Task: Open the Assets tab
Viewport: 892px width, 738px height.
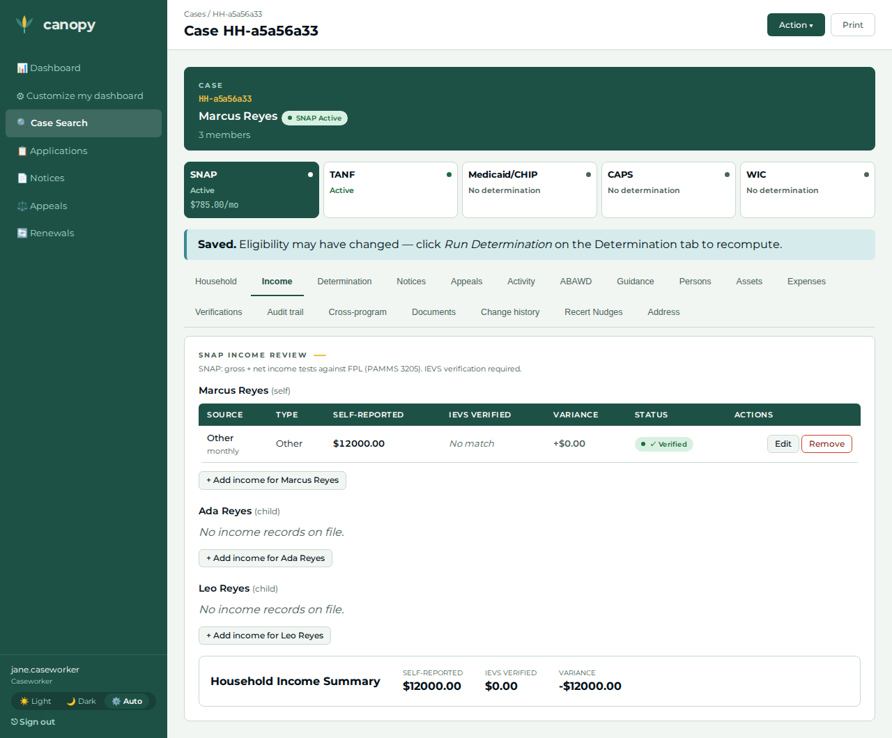Action: 749,282
